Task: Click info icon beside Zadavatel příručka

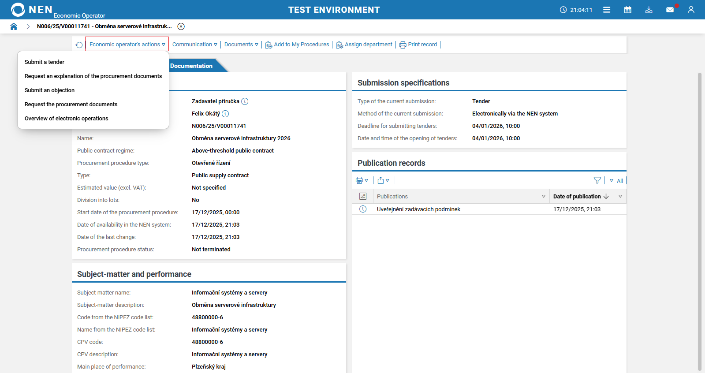Action: 245,101
